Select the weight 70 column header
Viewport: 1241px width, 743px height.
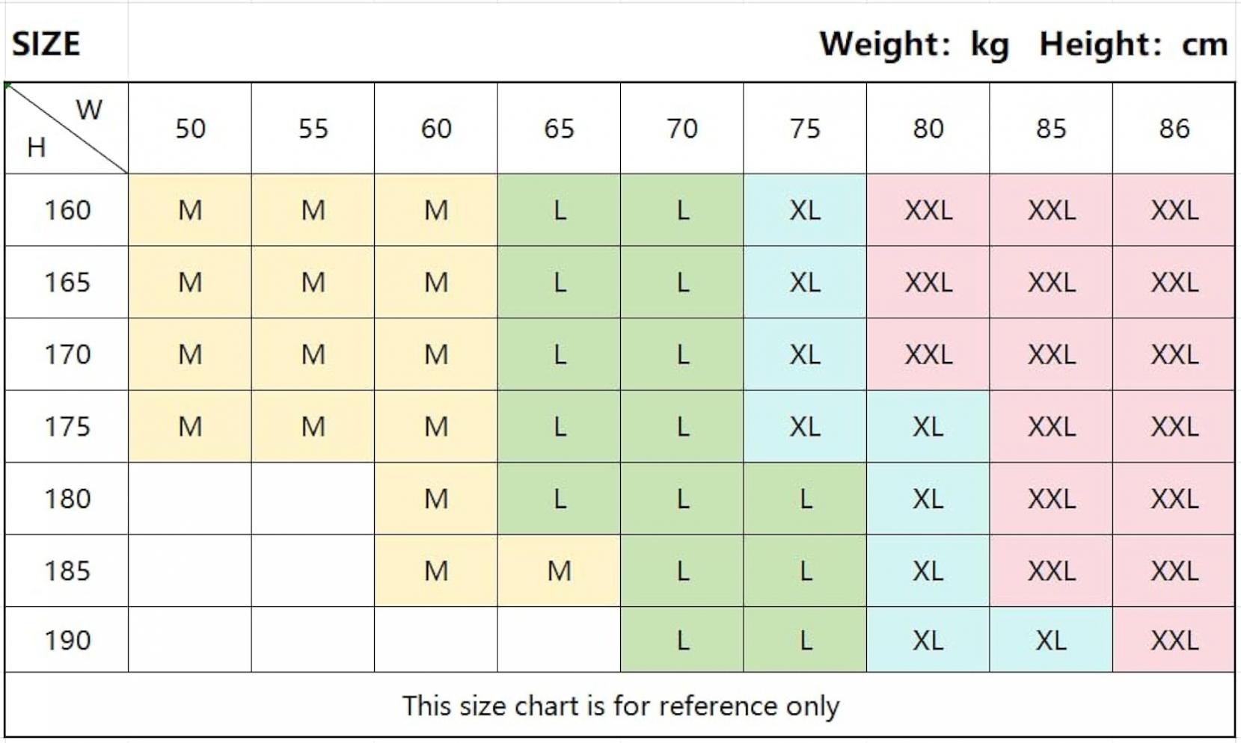[x=682, y=128]
